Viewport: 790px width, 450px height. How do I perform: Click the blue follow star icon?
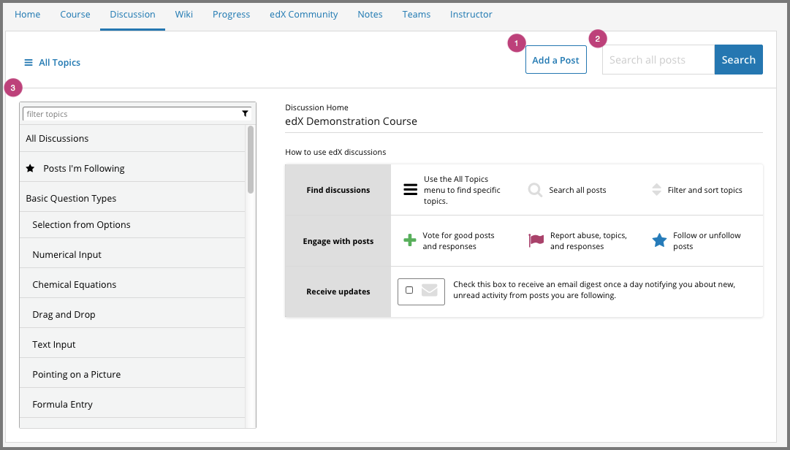659,241
